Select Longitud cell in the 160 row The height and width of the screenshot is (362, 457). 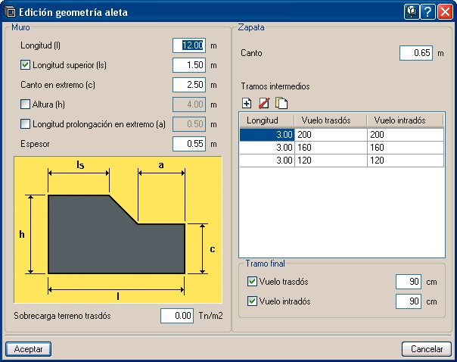(267, 148)
